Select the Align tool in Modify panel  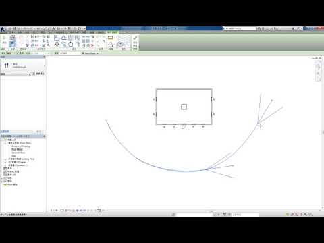(x=57, y=38)
